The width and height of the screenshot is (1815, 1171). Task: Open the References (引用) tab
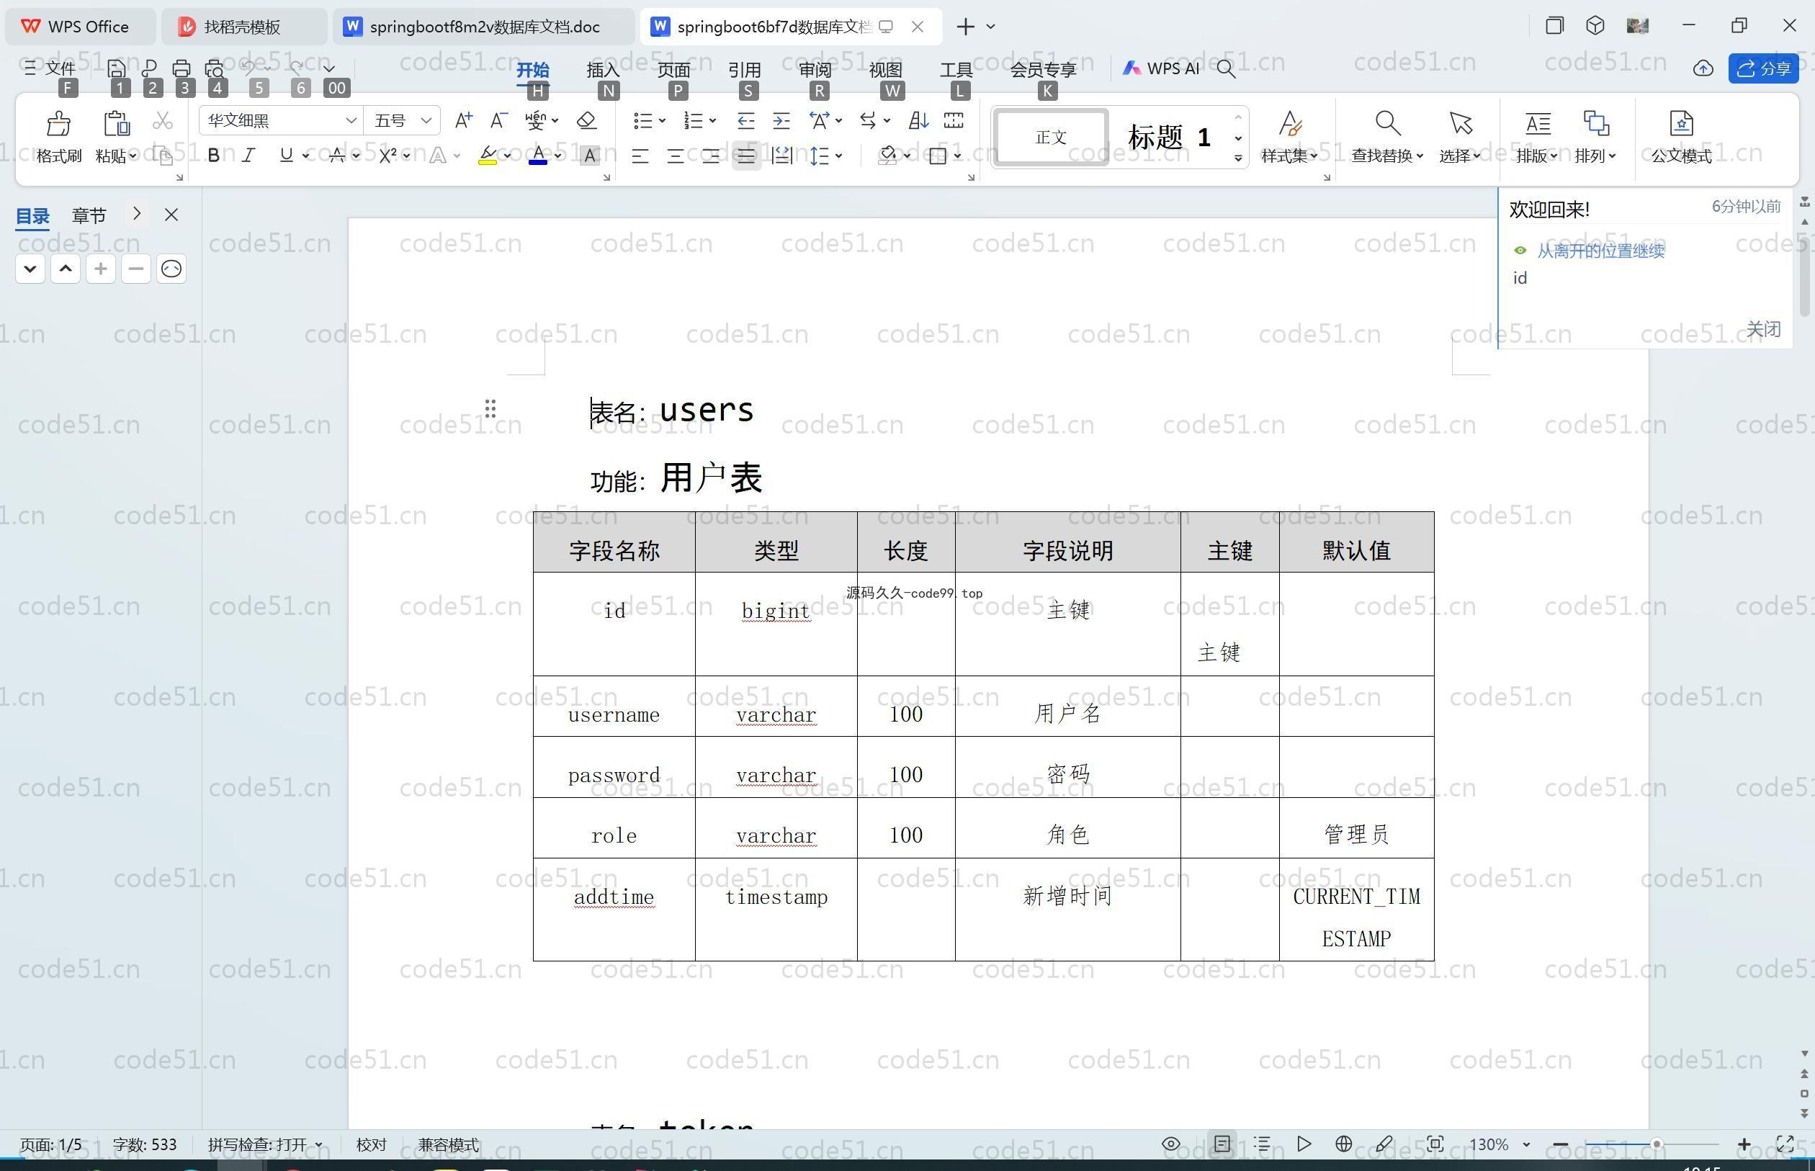(x=745, y=69)
